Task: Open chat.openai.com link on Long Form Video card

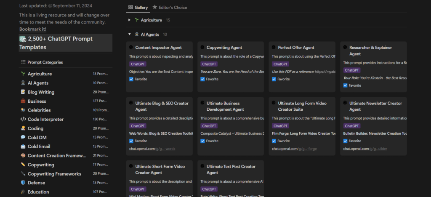Action: pos(294,149)
